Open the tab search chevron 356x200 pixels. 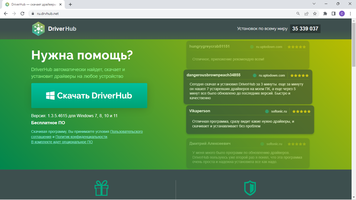click(314, 4)
